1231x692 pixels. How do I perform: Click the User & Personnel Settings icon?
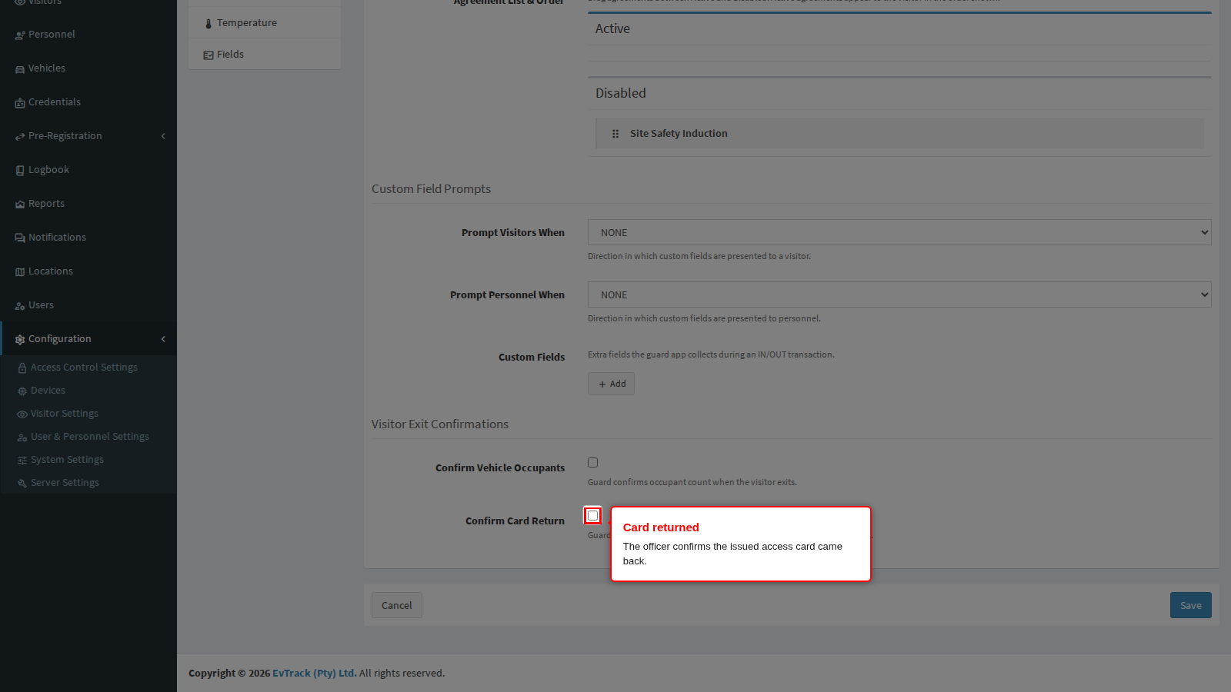click(22, 437)
